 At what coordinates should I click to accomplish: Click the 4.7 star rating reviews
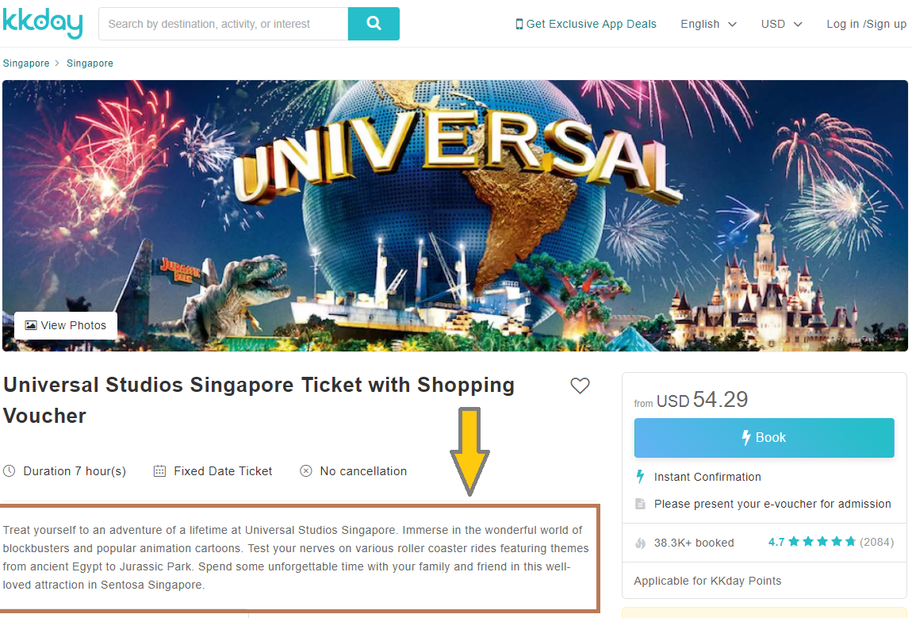click(x=830, y=542)
